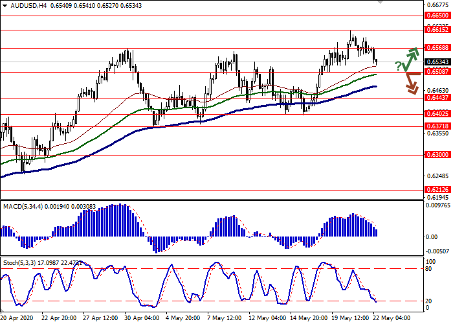Select the 0.64025 price level label
453x324 pixels.
[437, 114]
